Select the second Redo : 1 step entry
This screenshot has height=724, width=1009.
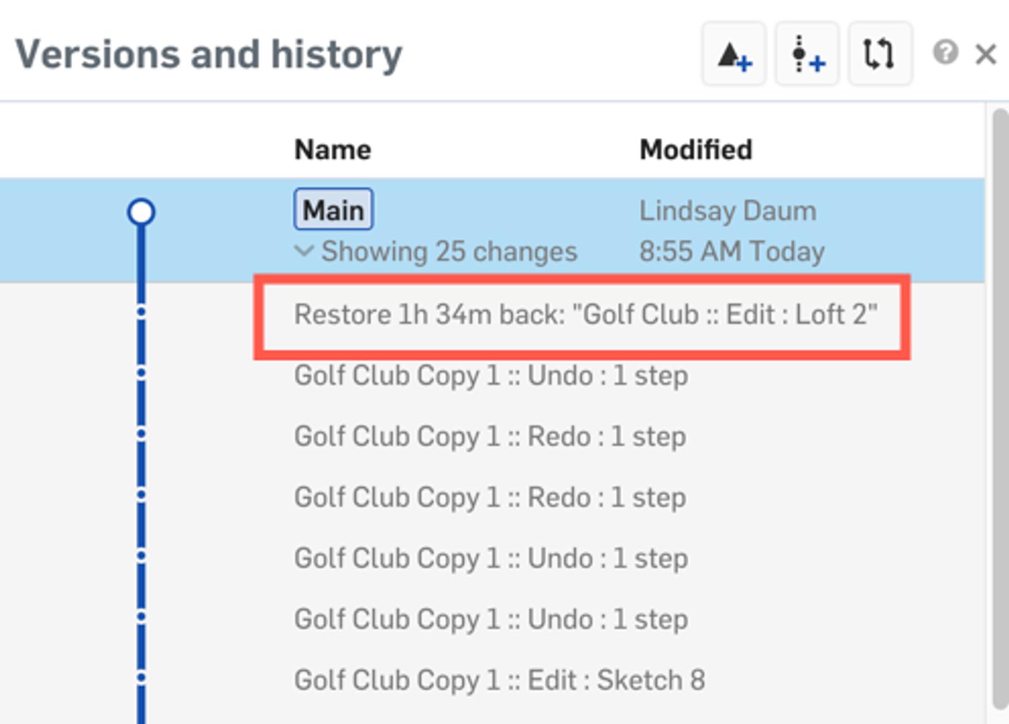(x=490, y=497)
